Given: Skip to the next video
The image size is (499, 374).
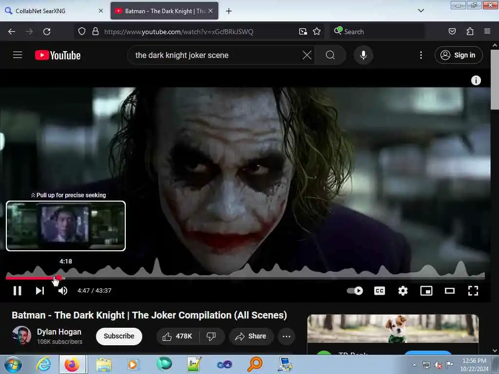Looking at the screenshot, I should click(40, 290).
